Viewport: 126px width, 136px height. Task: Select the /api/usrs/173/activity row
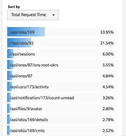pos(63,86)
